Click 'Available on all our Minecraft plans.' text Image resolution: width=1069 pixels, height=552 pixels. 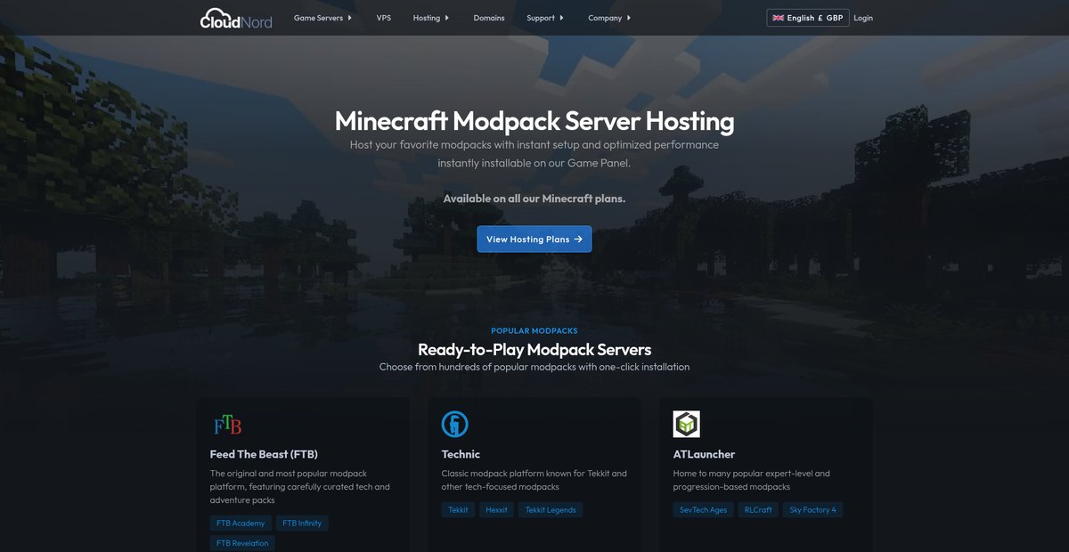(534, 199)
